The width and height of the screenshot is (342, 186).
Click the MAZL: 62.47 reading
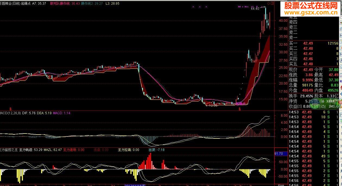53,150
